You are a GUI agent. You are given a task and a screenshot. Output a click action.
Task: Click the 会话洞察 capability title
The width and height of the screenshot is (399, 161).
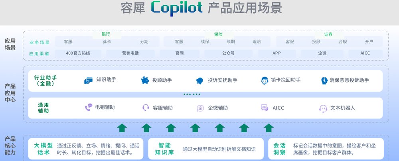279,149
